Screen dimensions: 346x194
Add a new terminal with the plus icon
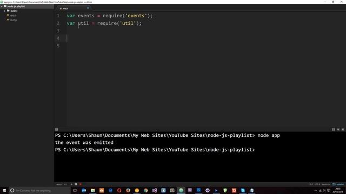[x=71, y=184]
